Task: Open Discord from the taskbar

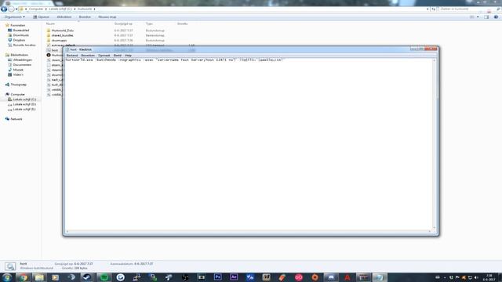Action: click(x=331, y=277)
